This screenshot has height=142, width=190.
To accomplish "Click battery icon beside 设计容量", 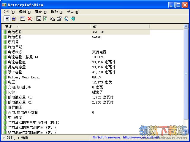I will pyautogui.click(x=5, y=72).
